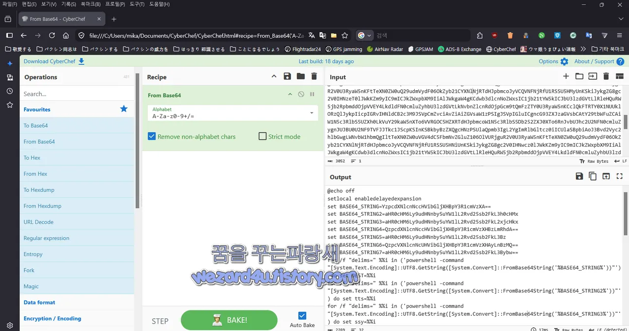Select the To Hexdump operation
Viewport: 629px width, 331px height.
77,190
